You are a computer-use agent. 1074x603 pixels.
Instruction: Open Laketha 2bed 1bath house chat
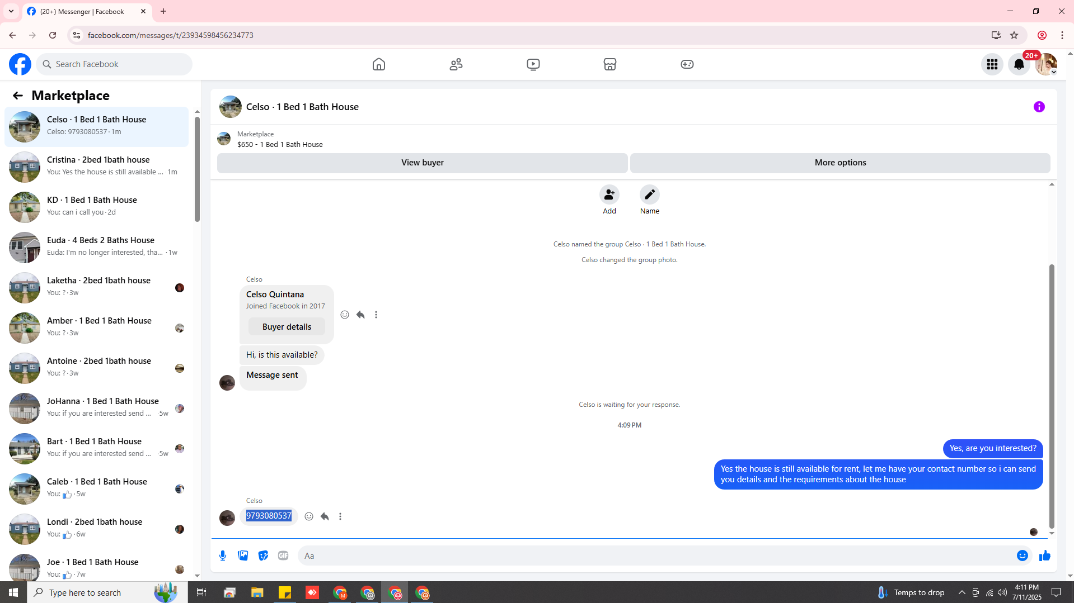[x=96, y=287]
